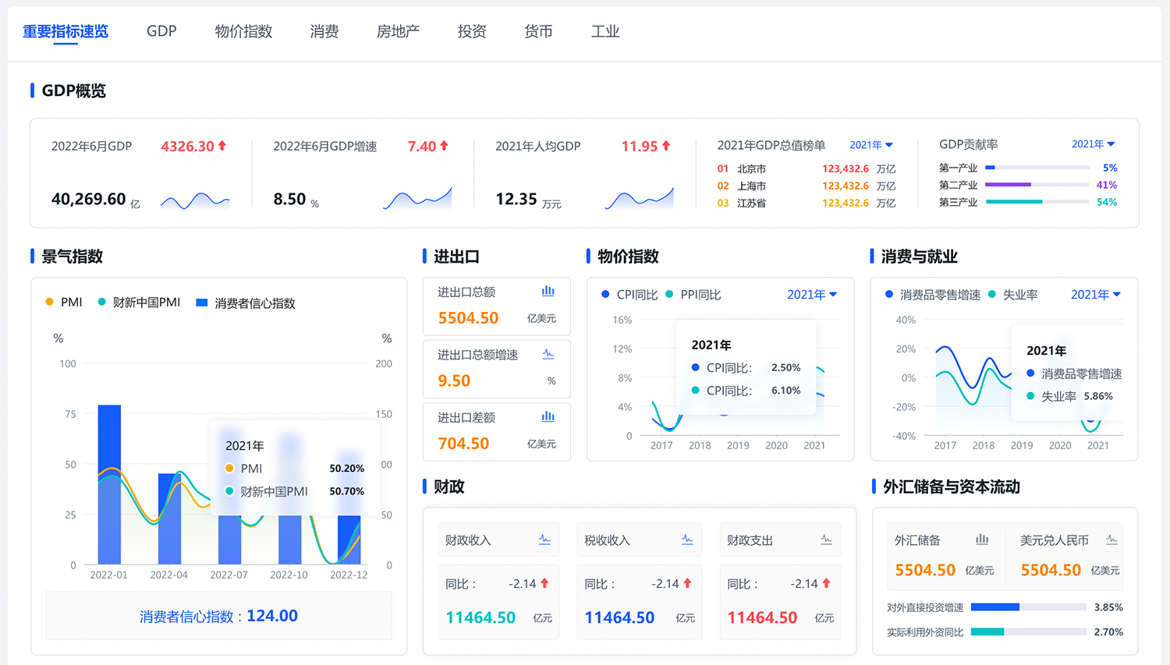
Task: Click trend icon beside 美元兑人民币
Action: 1112,539
